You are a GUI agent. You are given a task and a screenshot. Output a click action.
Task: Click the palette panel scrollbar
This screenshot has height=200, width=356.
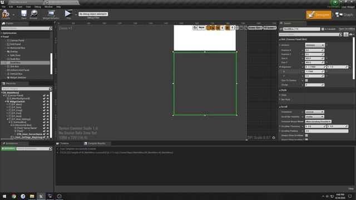[x=51, y=64]
